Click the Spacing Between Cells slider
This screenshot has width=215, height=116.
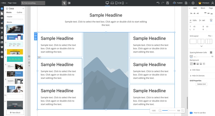coord(202,57)
